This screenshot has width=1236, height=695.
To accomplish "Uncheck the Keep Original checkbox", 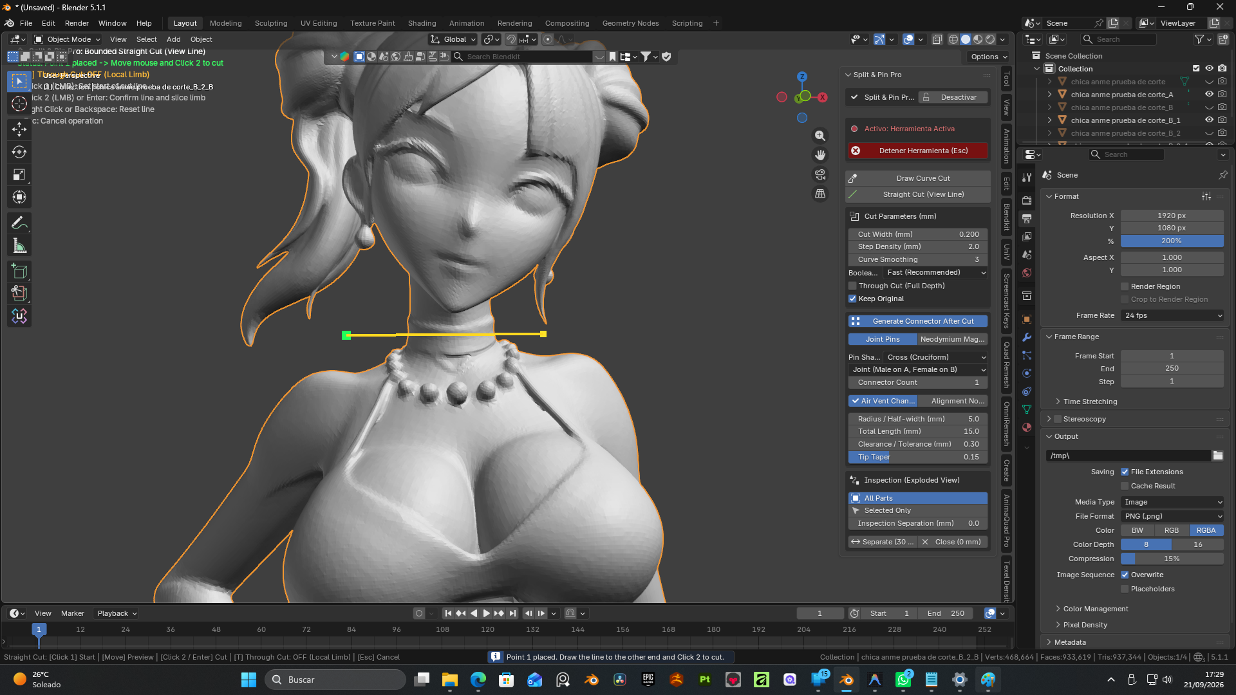I will click(x=852, y=299).
